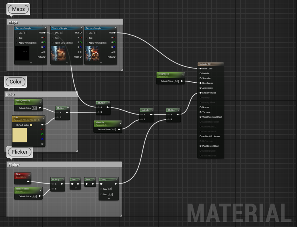Click the Emissive Color input pin

point(200,93)
